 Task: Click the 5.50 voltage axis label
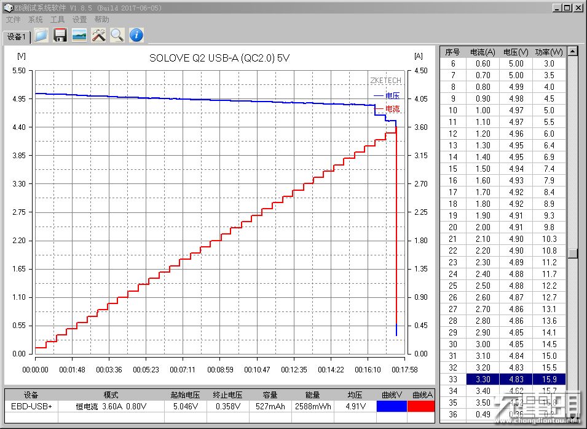(18, 71)
